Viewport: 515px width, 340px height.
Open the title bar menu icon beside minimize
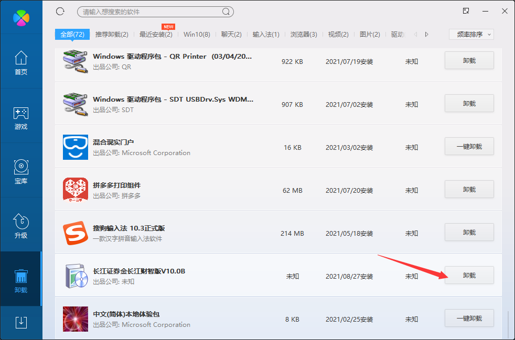pos(466,11)
